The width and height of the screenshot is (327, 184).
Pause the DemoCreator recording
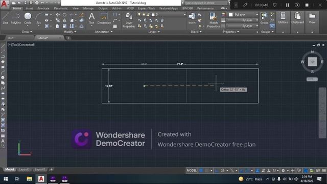click(288, 5)
